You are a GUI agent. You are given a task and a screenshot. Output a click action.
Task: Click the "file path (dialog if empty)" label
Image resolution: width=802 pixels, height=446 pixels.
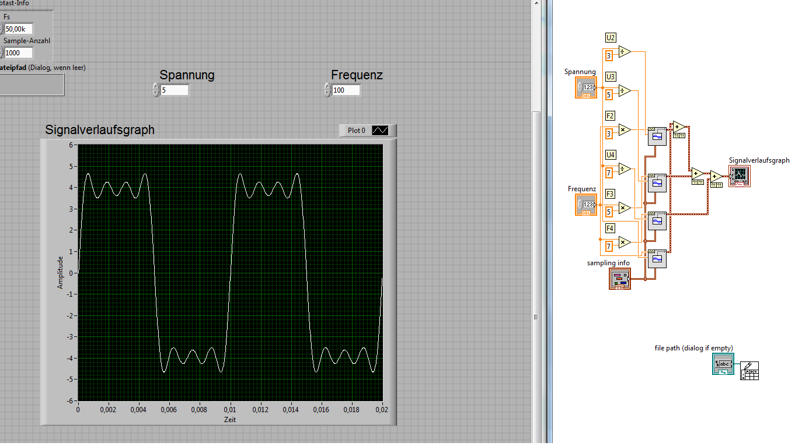click(x=693, y=348)
